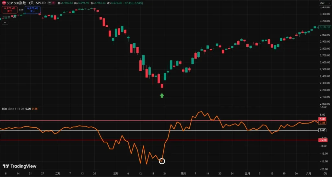This screenshot has height=177, width=332.
Task: Click the blue buy button 6,976.45
Action: (33, 10)
